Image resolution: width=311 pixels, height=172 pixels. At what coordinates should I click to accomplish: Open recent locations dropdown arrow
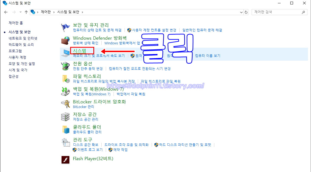point(20,12)
